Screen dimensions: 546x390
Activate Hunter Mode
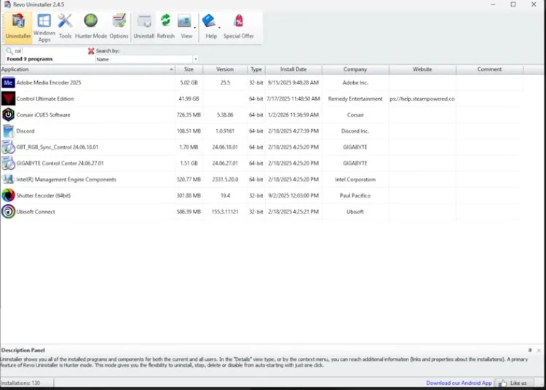point(90,26)
